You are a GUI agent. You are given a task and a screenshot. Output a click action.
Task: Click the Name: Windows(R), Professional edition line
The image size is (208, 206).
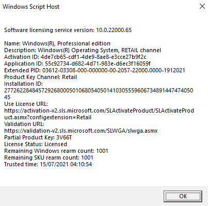tap(57, 43)
